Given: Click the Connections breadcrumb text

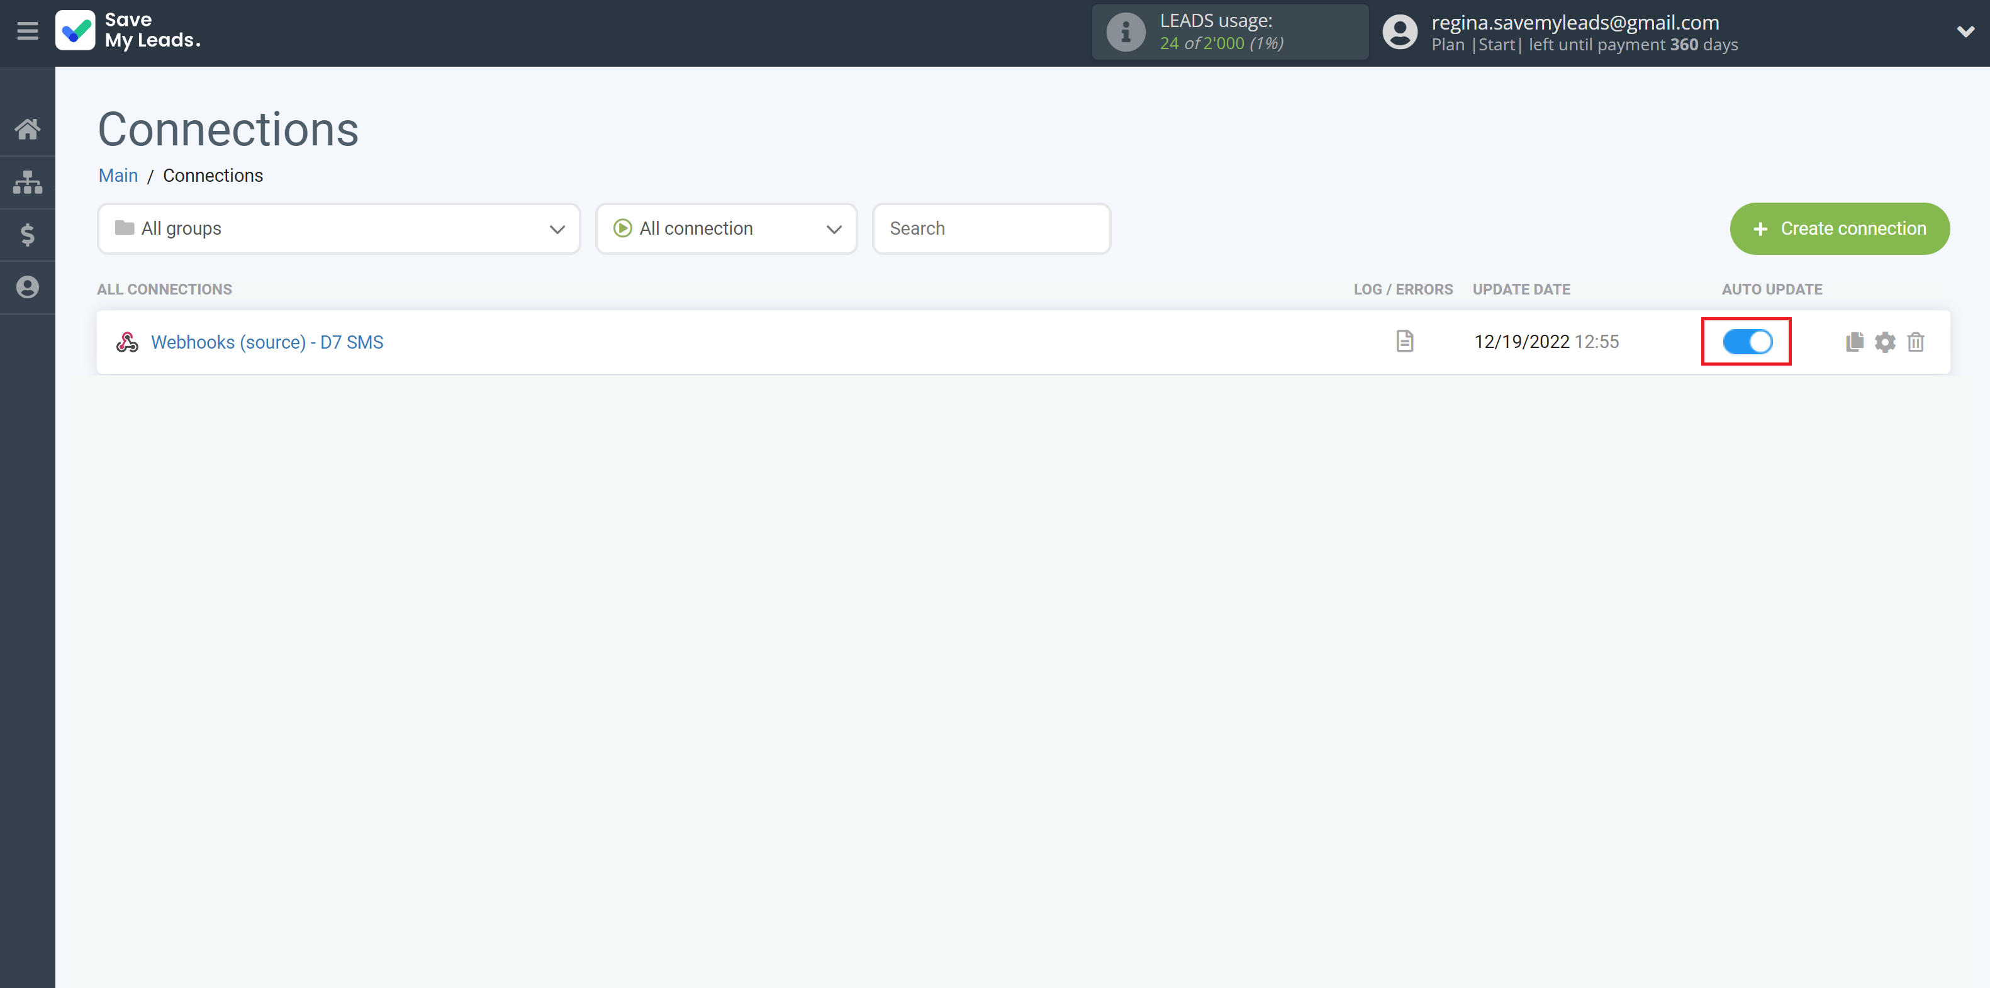Looking at the screenshot, I should coord(213,176).
